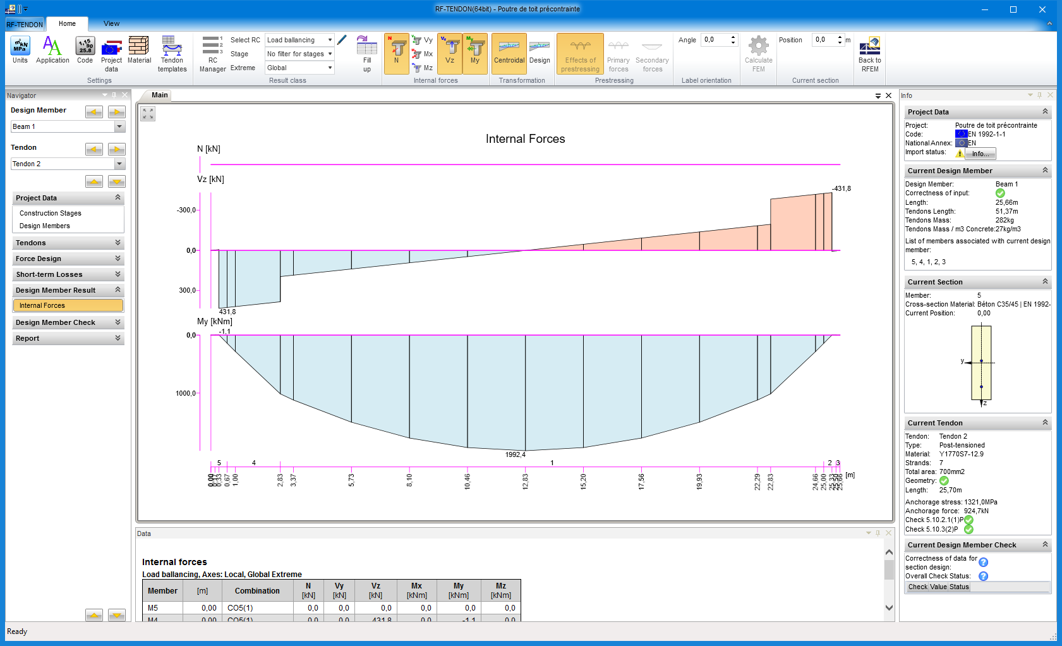Click the fit-to-view icon in the diagram
1062x646 pixels.
(148, 114)
